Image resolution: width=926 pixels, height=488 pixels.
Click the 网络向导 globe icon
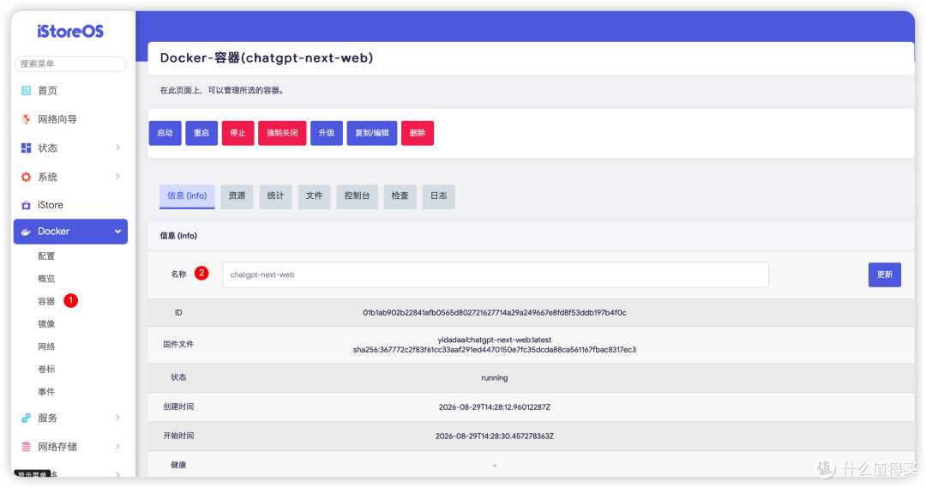26,119
